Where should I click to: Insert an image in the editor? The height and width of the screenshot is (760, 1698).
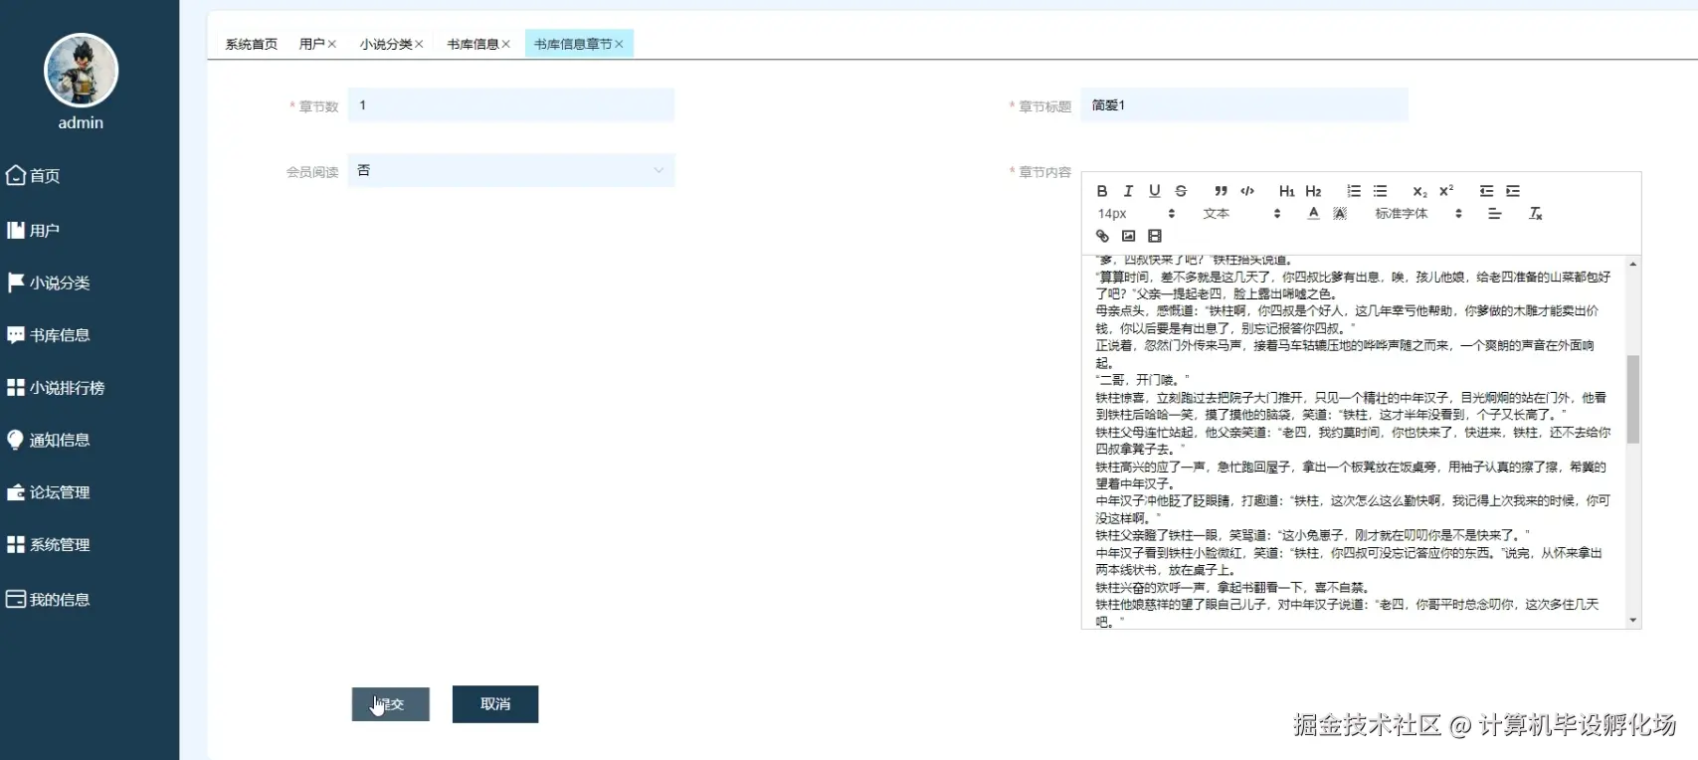click(1128, 236)
